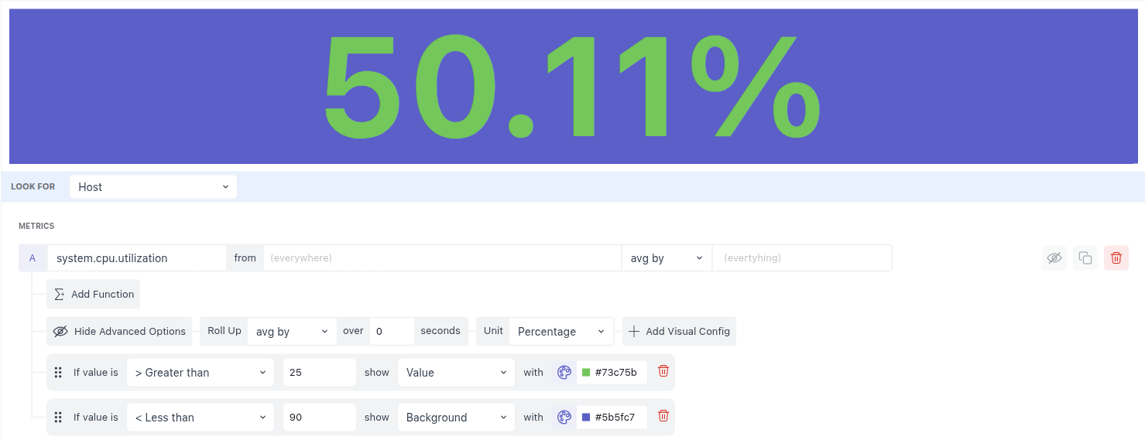Click the palette icon for color #73c75b

point(564,373)
